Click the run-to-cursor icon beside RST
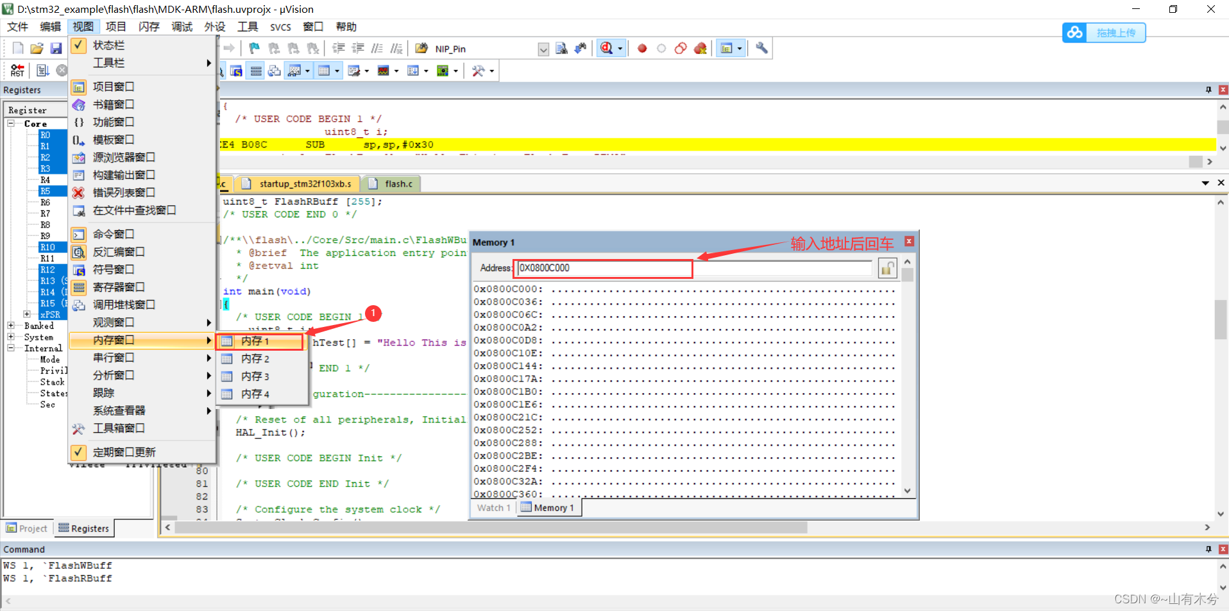1229x611 pixels. (x=43, y=71)
